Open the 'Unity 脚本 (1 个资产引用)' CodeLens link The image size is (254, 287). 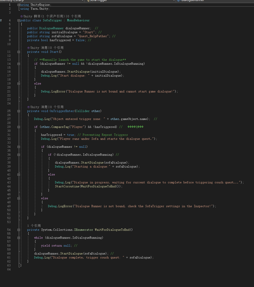pyautogui.click(x=44, y=16)
